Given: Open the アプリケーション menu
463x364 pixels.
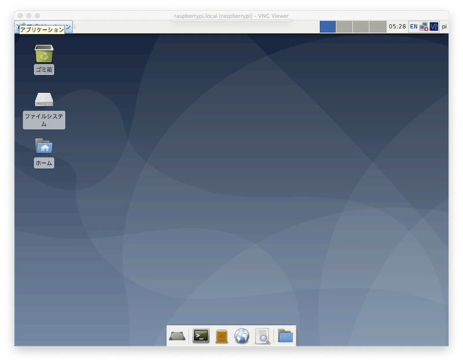Looking at the screenshot, I should [x=44, y=27].
